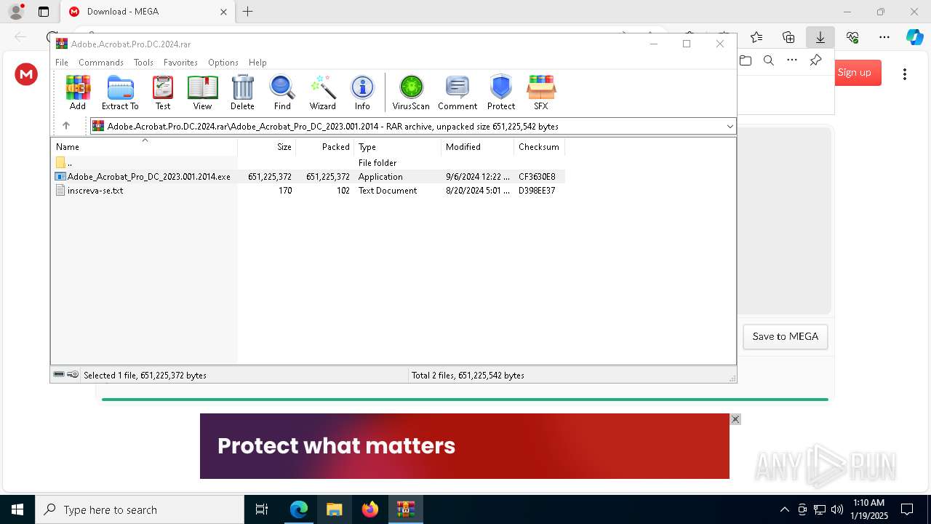Click the WinRAR taskbar icon
Image resolution: width=931 pixels, height=524 pixels.
pyautogui.click(x=406, y=509)
